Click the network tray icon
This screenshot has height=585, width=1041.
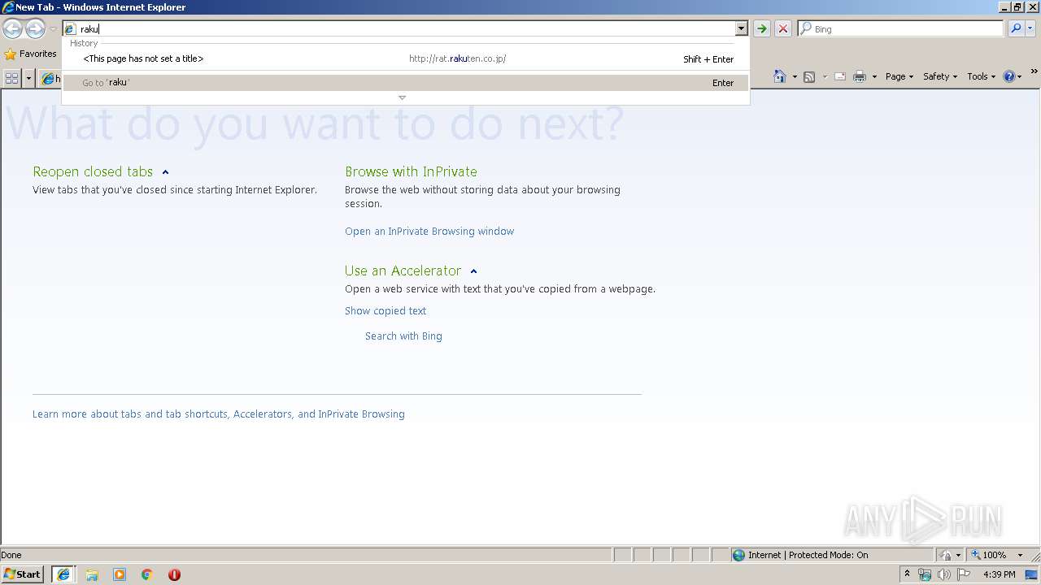(x=925, y=574)
